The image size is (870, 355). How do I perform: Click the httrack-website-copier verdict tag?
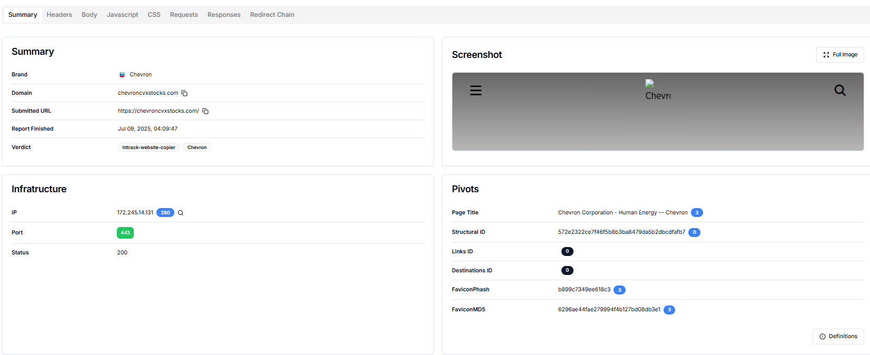[x=149, y=147]
